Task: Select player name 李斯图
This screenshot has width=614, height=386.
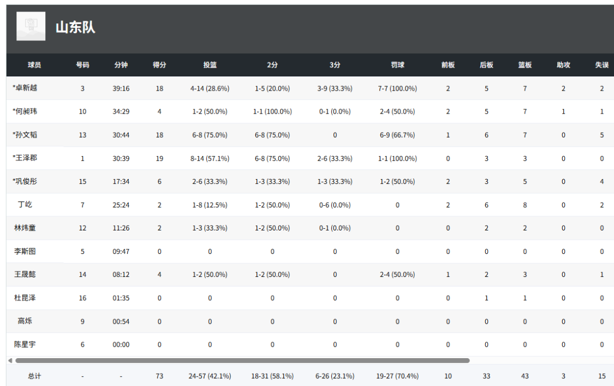Action: (x=25, y=251)
